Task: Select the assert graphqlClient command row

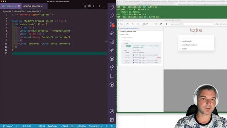Action: tap(141, 47)
